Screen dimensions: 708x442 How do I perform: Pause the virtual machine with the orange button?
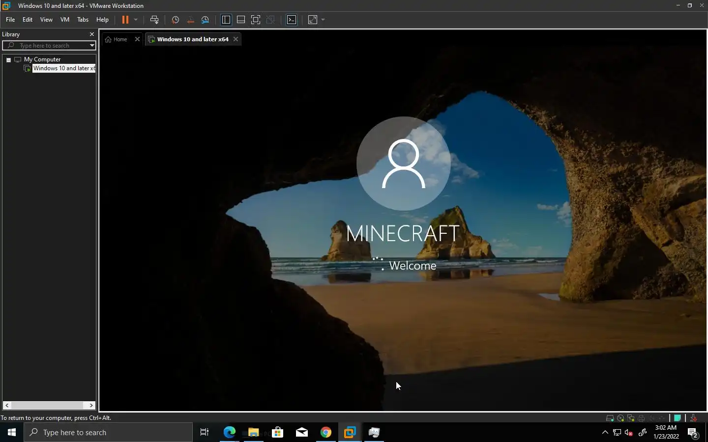(x=125, y=20)
